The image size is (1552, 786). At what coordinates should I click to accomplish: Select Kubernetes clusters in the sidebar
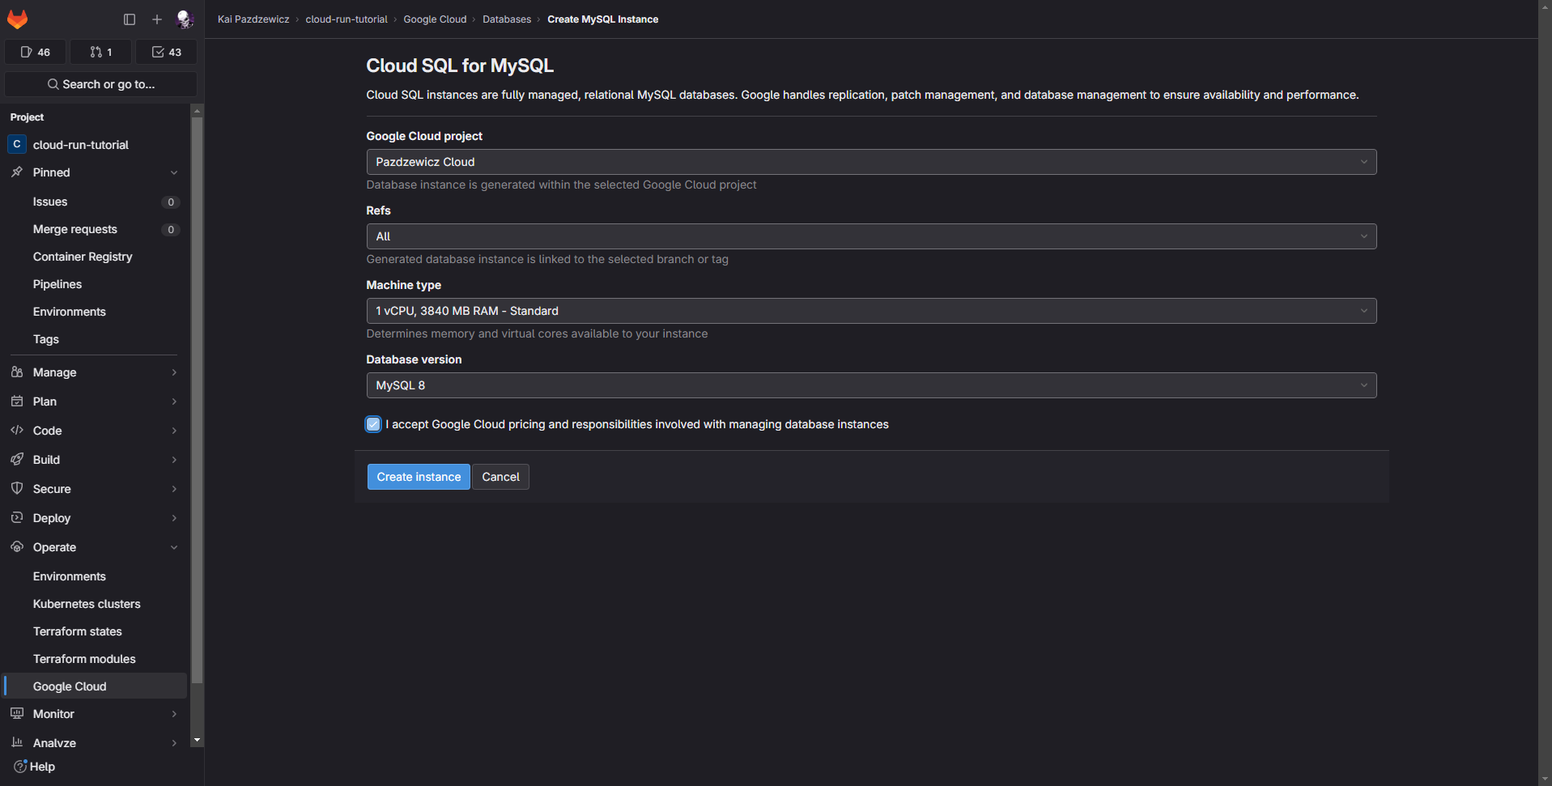pos(87,604)
